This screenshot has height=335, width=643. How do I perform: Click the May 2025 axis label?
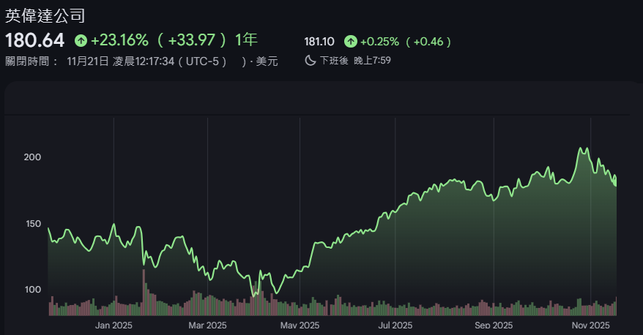(x=300, y=325)
